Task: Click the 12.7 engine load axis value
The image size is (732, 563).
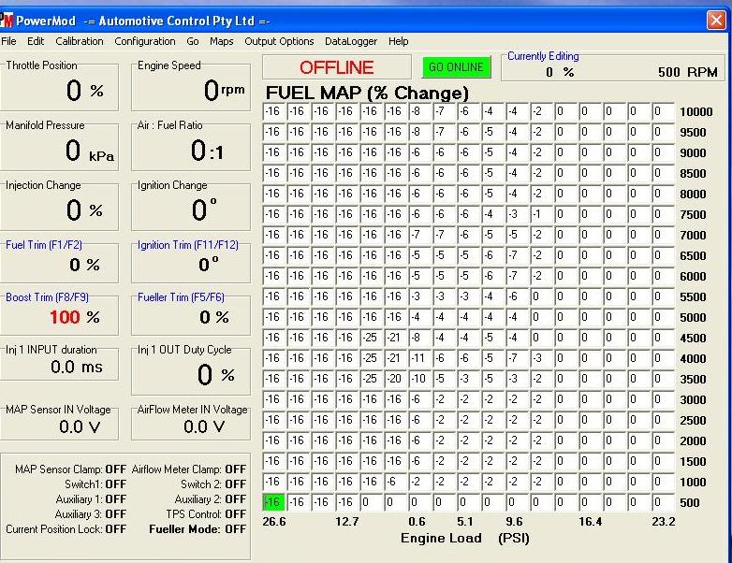Action: pyautogui.click(x=347, y=522)
